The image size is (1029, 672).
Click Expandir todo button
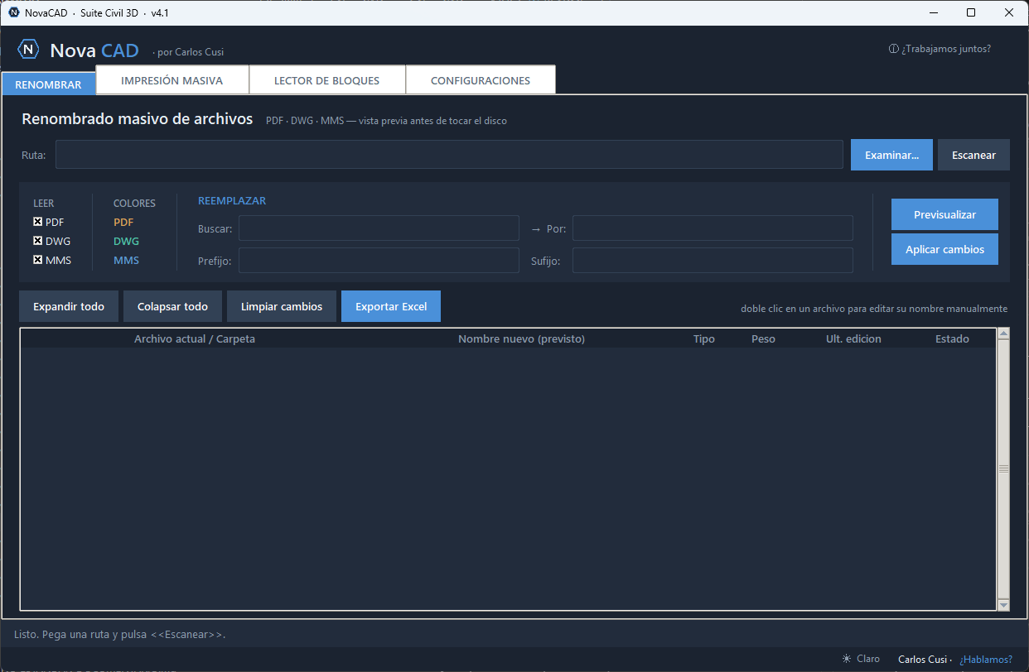tap(69, 306)
